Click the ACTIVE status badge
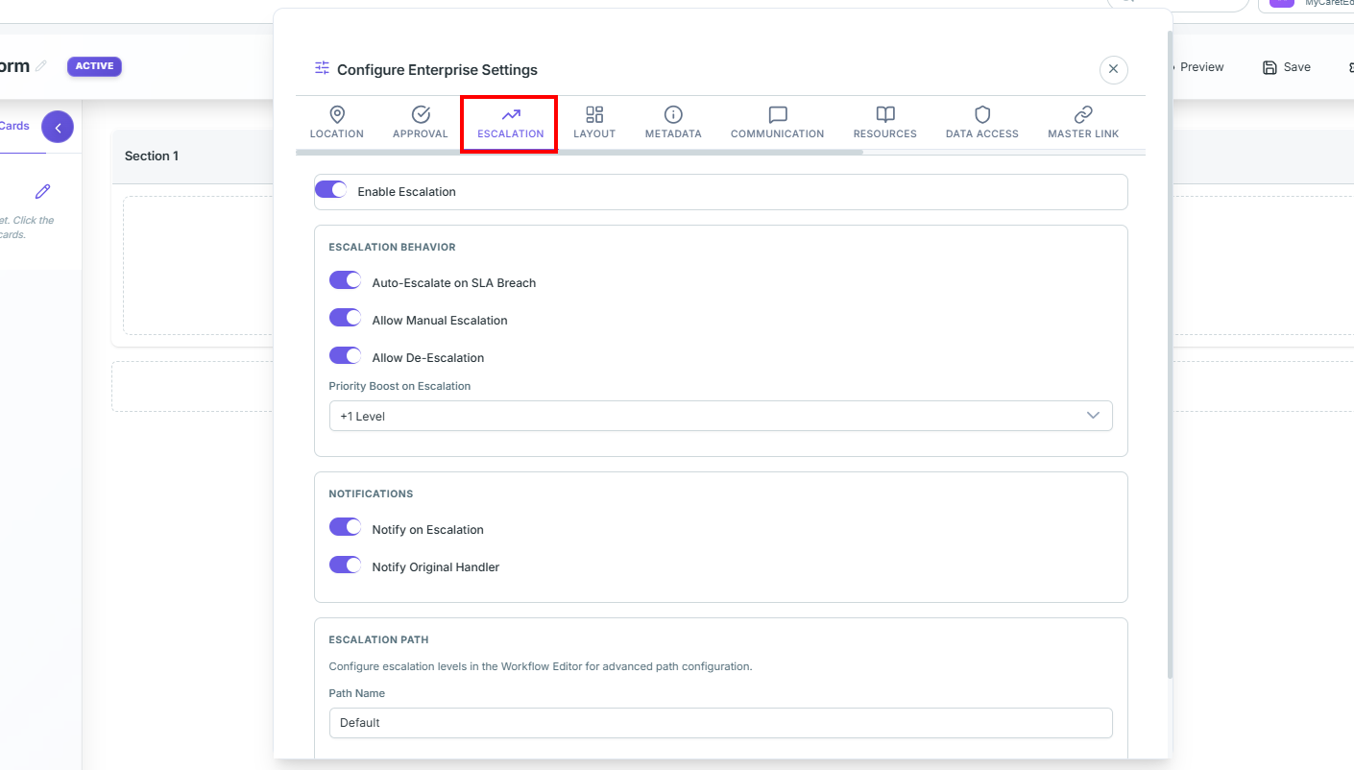Image resolution: width=1354 pixels, height=770 pixels. (94, 66)
